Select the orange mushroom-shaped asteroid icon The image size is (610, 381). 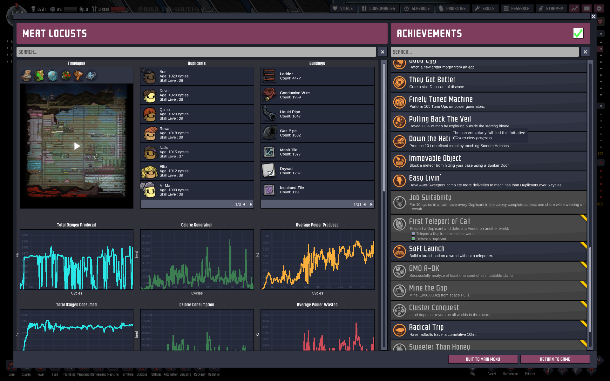78,76
